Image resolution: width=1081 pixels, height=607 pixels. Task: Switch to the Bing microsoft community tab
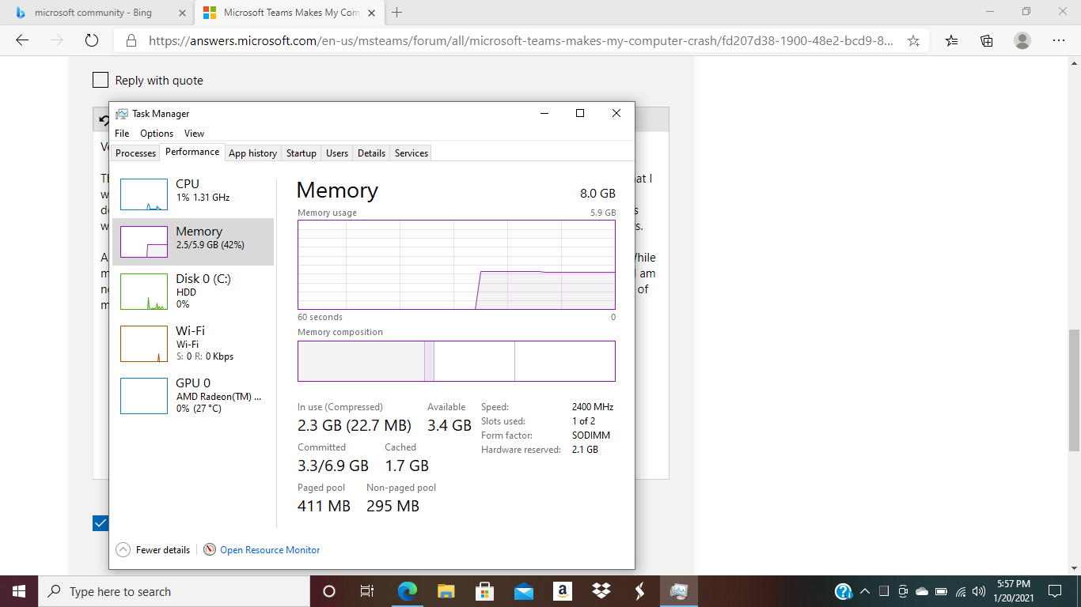tap(95, 13)
